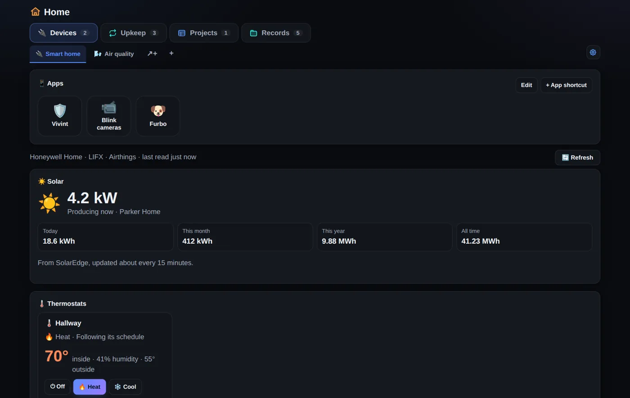Click 'Producing now · Parker Home' text
This screenshot has height=398, width=630.
(x=114, y=211)
